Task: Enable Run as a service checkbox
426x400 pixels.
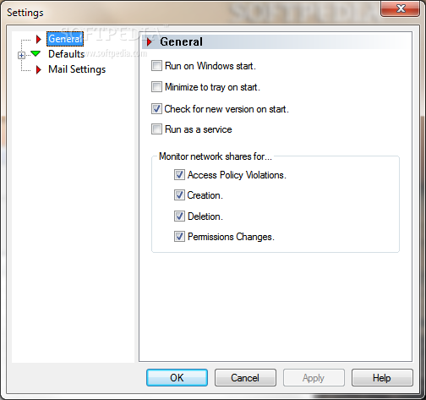Action: (x=156, y=129)
